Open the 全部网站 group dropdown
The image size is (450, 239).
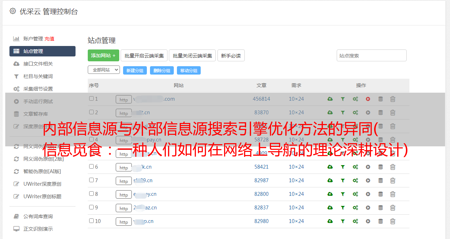click(x=104, y=70)
